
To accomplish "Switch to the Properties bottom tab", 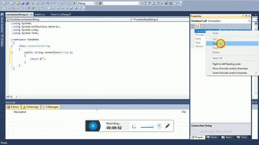I will pos(198,137).
